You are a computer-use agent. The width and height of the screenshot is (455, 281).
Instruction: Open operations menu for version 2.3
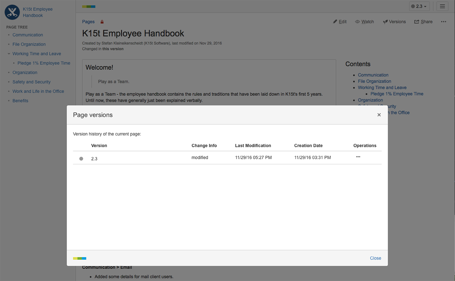pos(358,157)
